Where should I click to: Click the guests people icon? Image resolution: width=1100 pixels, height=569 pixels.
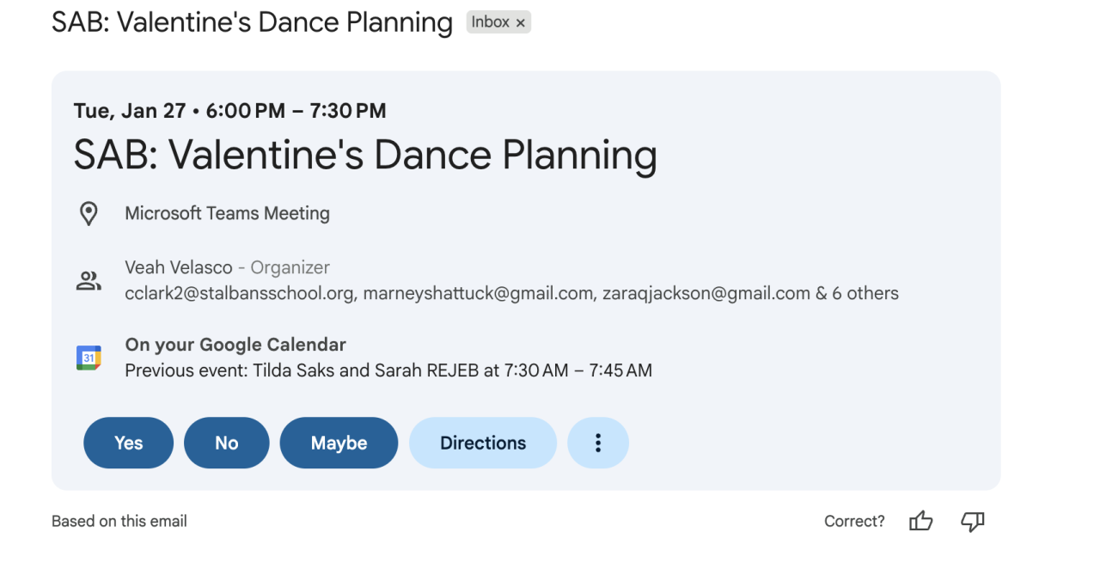pos(89,280)
